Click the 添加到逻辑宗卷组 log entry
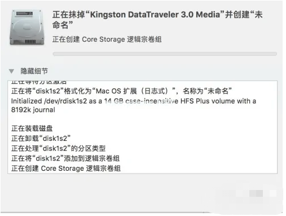 [65, 158]
